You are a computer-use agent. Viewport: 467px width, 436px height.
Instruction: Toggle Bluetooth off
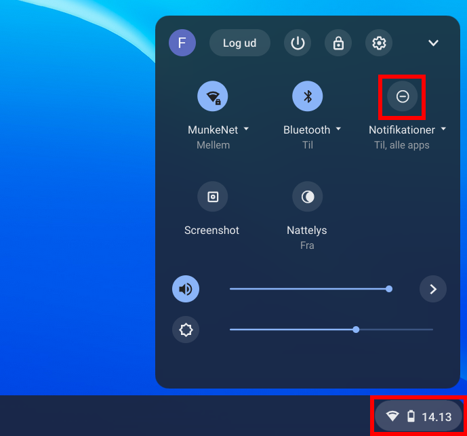(307, 96)
